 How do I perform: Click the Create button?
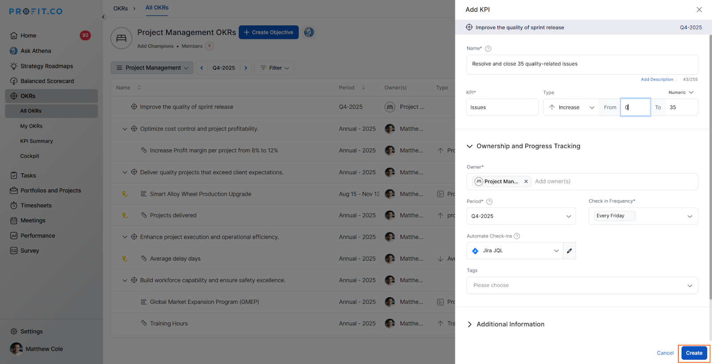(694, 353)
